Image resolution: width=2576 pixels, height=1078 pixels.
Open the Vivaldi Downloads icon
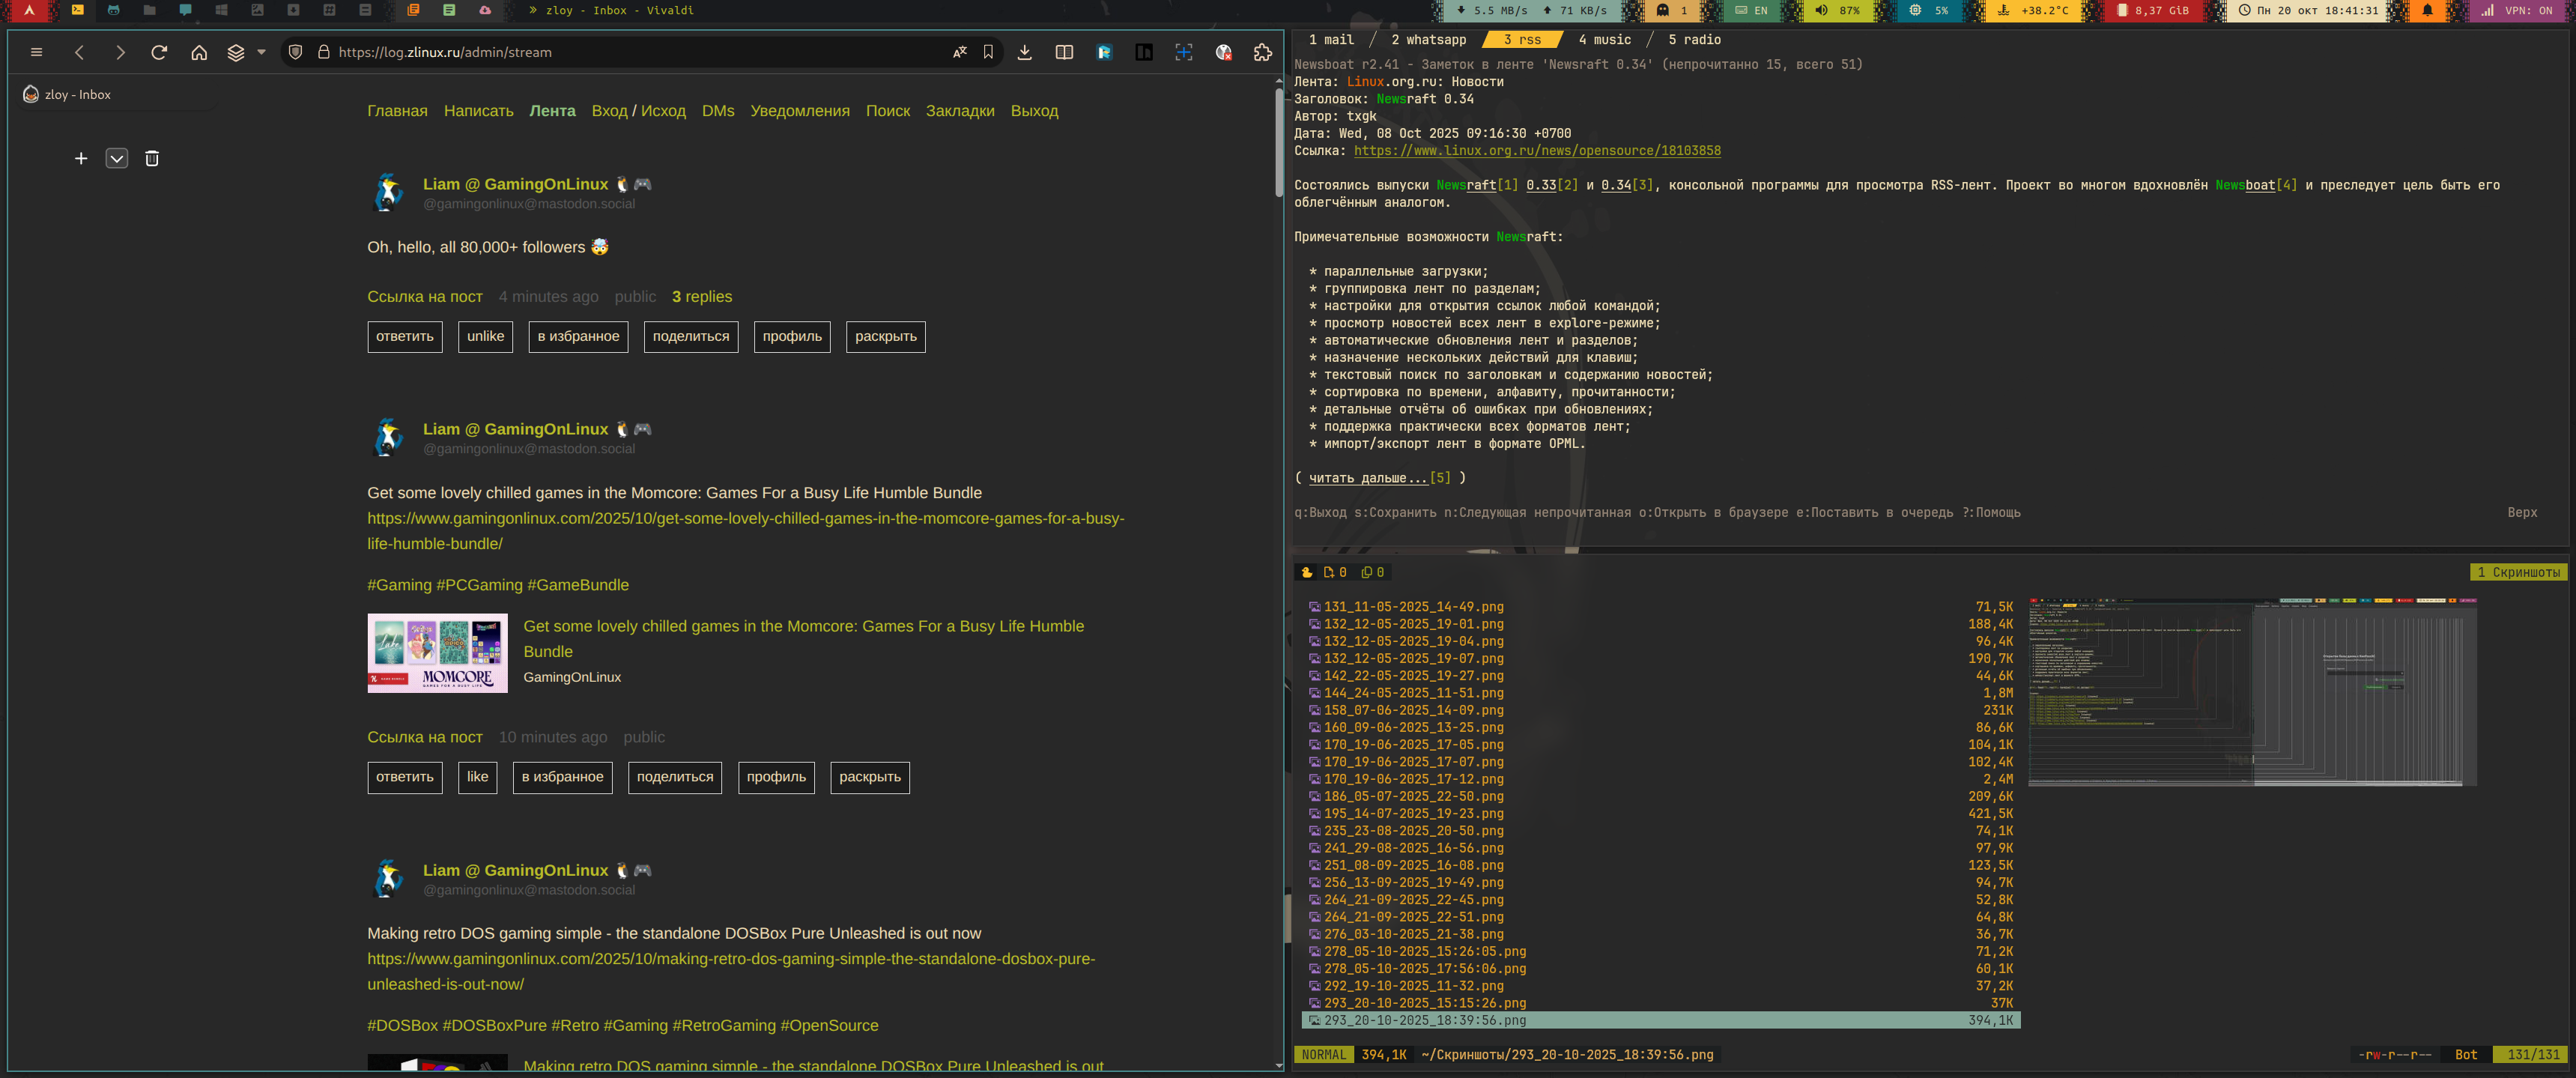(x=1024, y=52)
